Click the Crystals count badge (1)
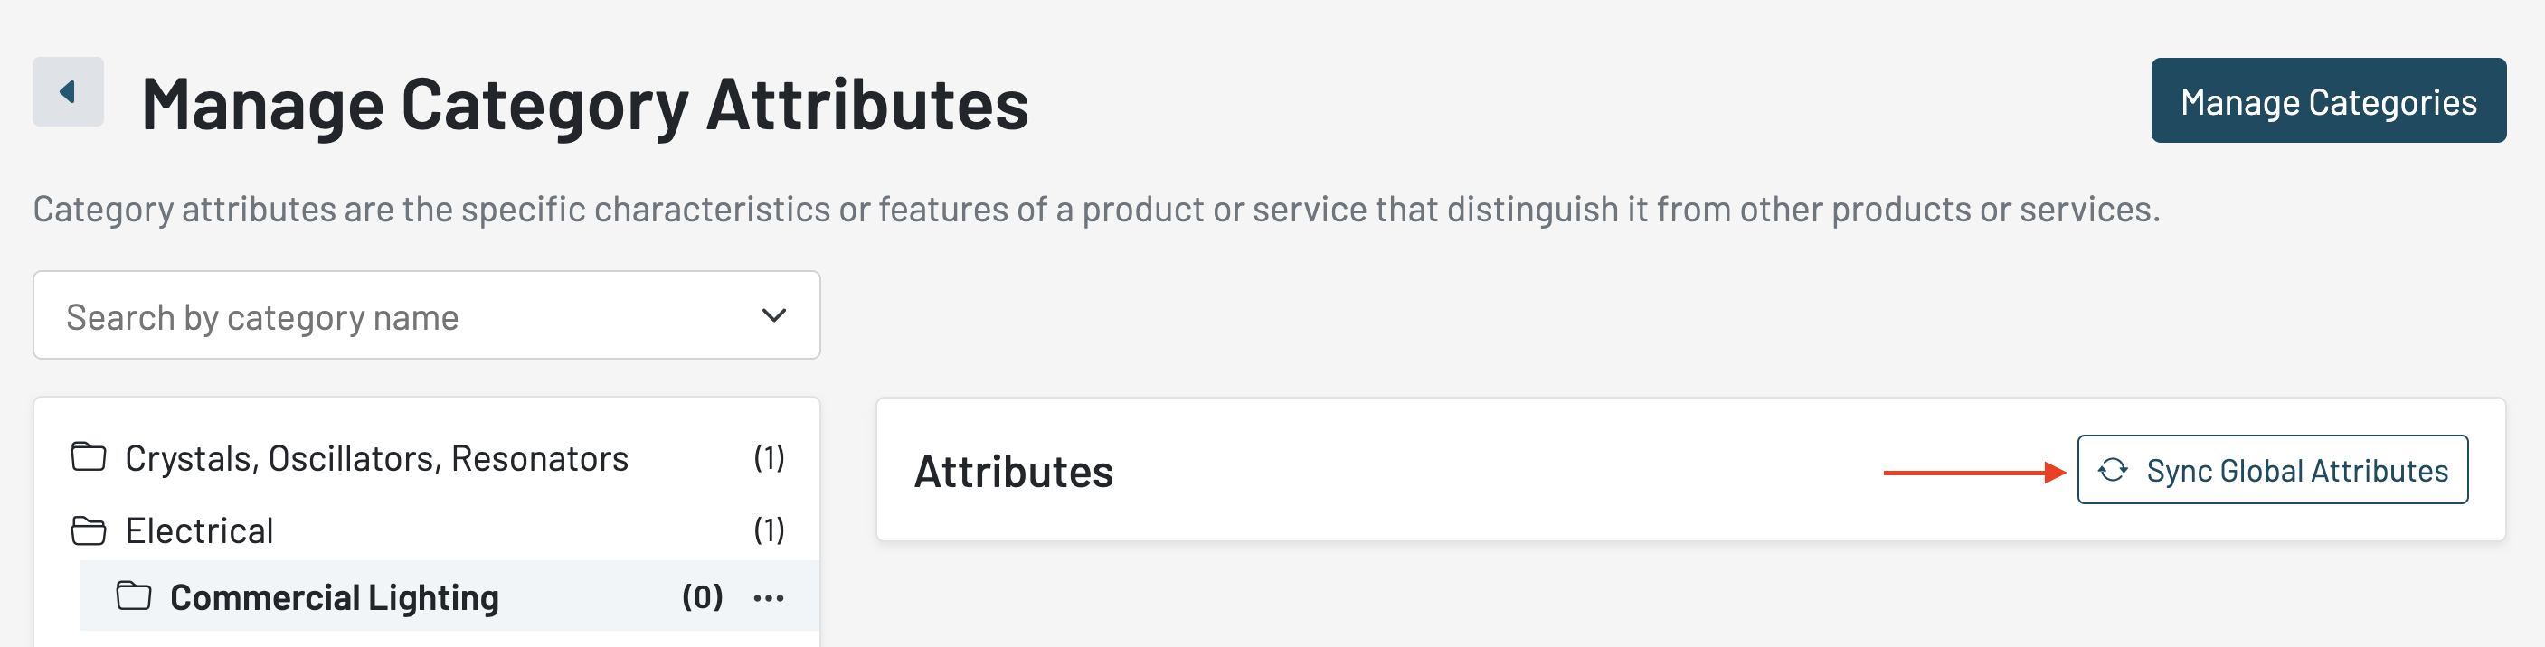 click(x=769, y=457)
